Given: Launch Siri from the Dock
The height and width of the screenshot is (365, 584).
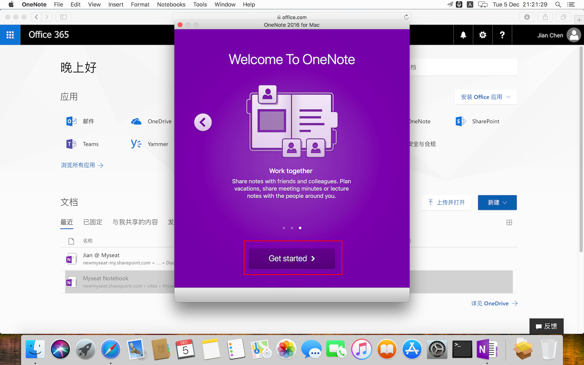Looking at the screenshot, I should pos(60,349).
